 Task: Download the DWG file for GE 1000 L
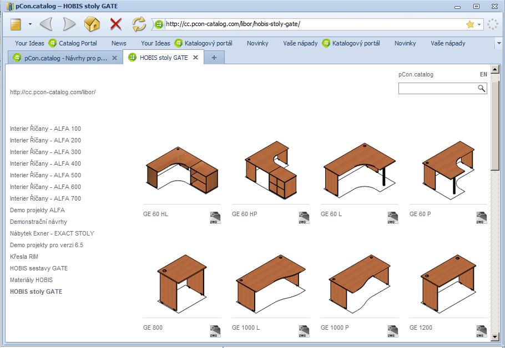point(304,331)
